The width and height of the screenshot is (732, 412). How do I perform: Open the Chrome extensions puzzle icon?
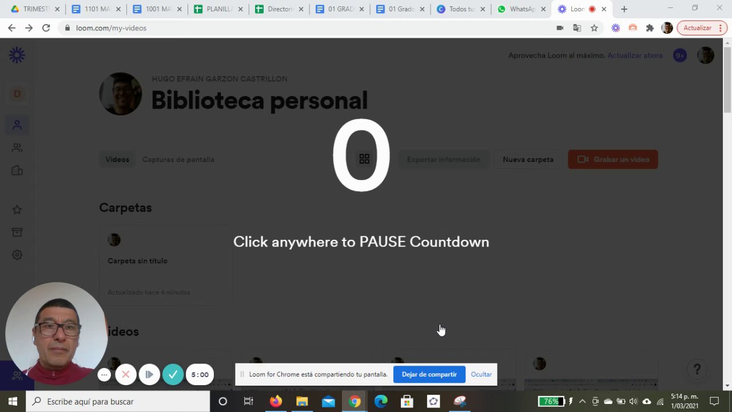tap(650, 27)
